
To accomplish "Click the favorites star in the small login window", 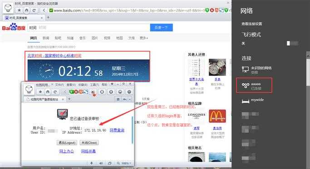I will (x=40, y=92).
